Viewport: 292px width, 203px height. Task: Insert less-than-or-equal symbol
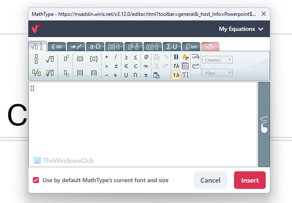[x=136, y=57]
